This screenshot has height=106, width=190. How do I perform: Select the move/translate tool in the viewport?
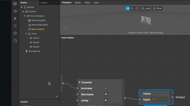[x=128, y=9]
